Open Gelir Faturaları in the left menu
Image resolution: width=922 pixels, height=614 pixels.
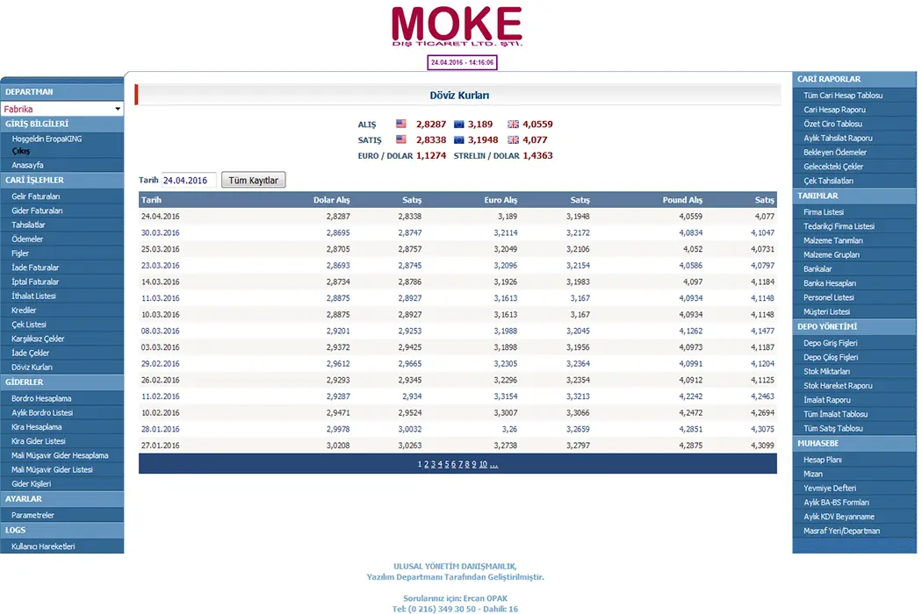[36, 196]
